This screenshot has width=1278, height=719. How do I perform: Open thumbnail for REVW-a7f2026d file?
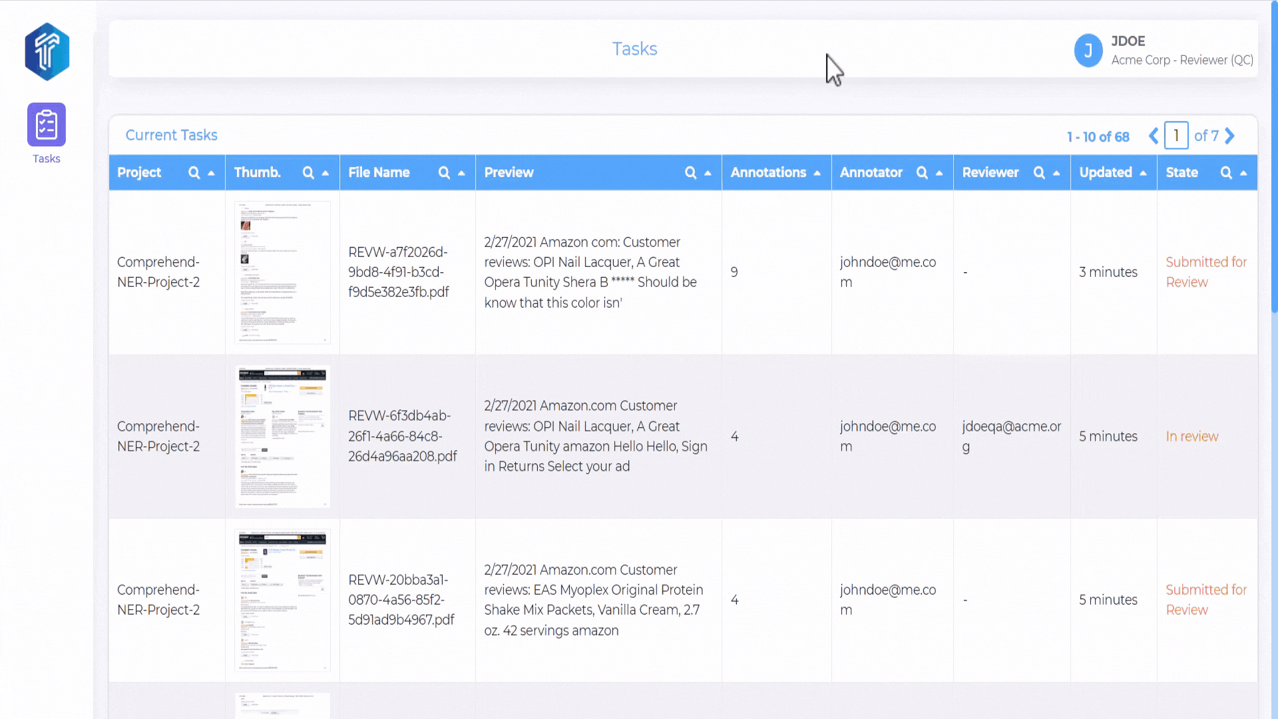(x=282, y=272)
